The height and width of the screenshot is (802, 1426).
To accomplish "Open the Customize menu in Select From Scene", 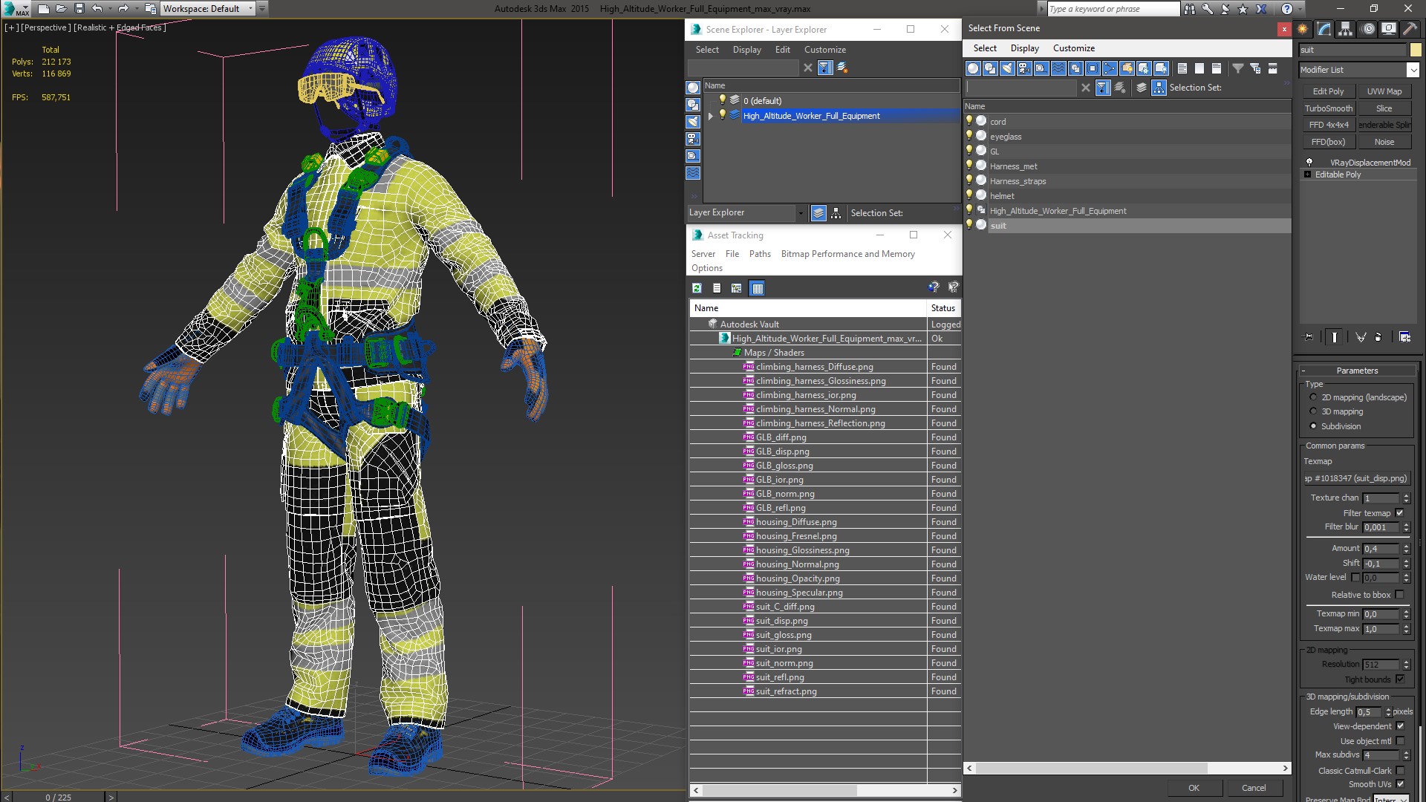I will tap(1073, 48).
